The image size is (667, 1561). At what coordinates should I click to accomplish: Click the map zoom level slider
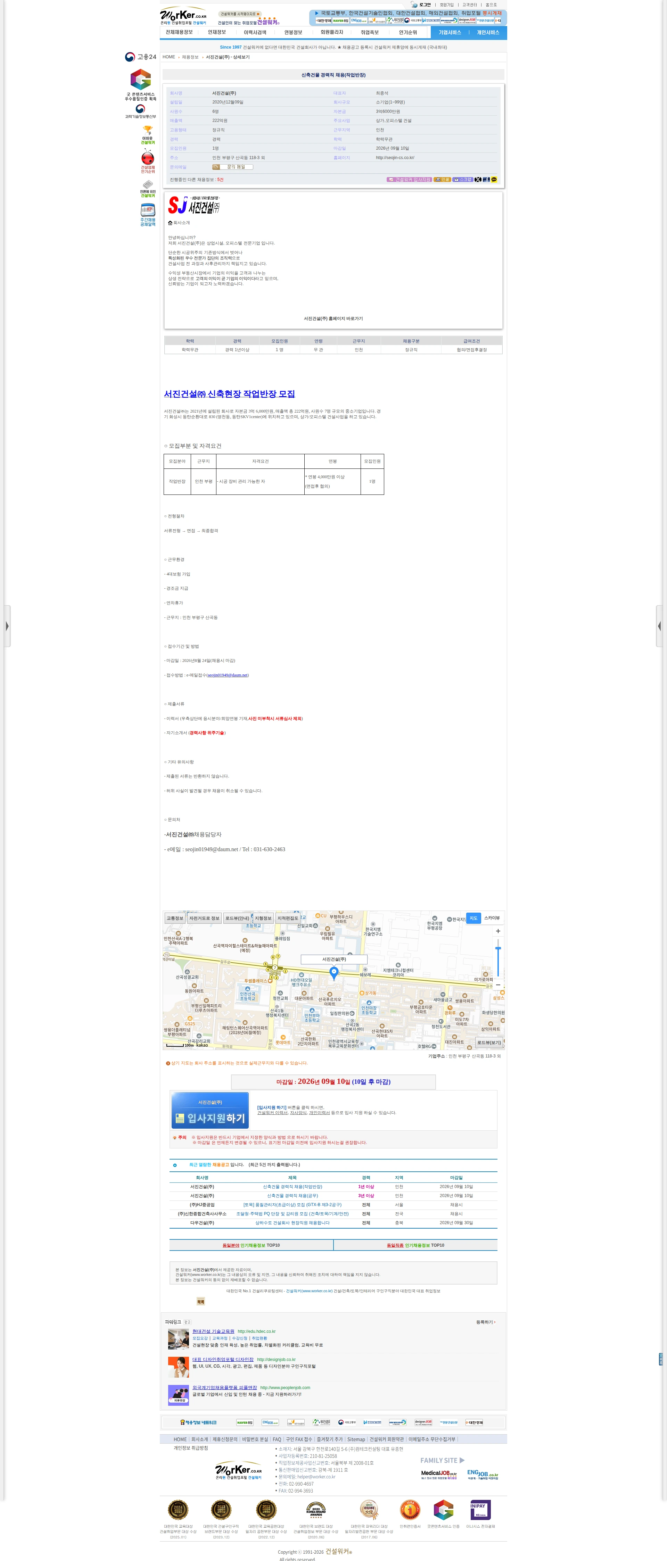click(x=498, y=958)
